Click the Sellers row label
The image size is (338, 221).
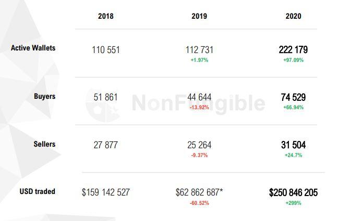[44, 144]
